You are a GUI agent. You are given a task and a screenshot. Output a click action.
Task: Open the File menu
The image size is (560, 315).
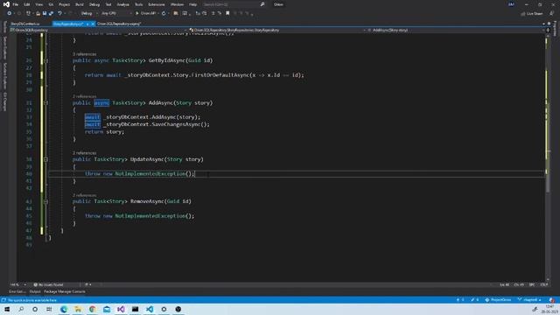pyautogui.click(x=16, y=4)
